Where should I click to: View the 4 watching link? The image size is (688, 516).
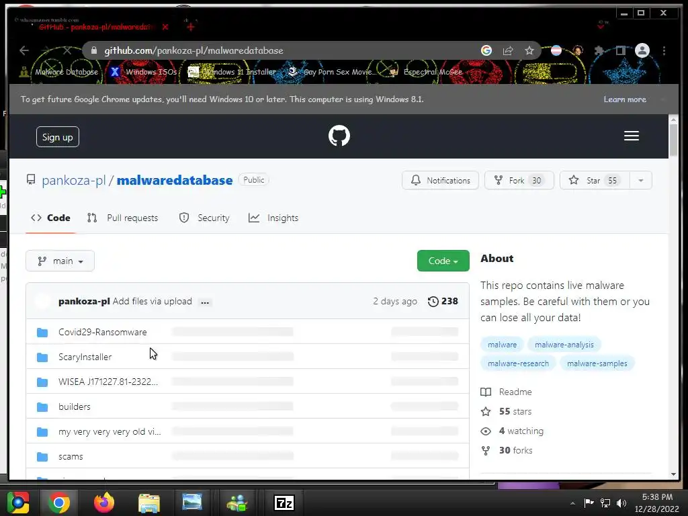click(512, 431)
